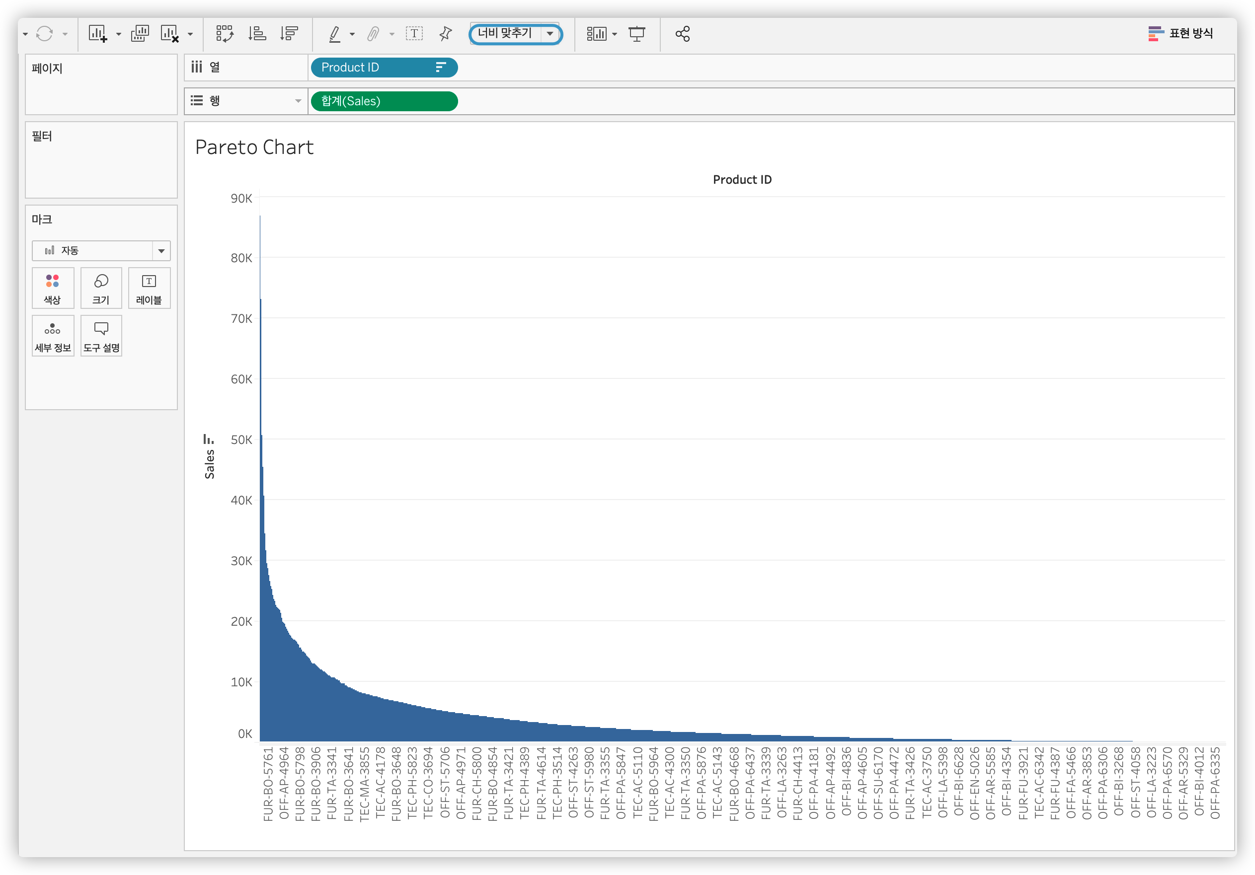Toggle presentation mode icon
This screenshot has width=1255, height=875.
(637, 34)
